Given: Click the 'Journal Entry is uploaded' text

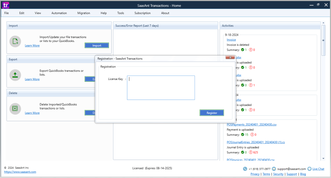Looking at the screenshot, I should [243, 147].
